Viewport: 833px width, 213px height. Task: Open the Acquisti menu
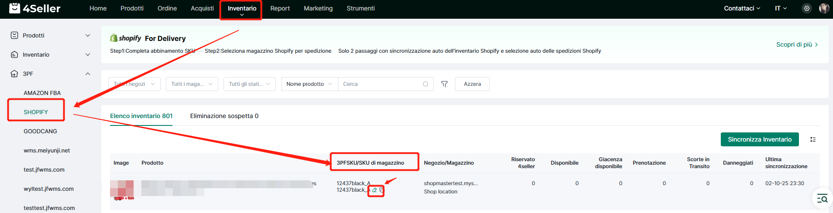(x=202, y=8)
